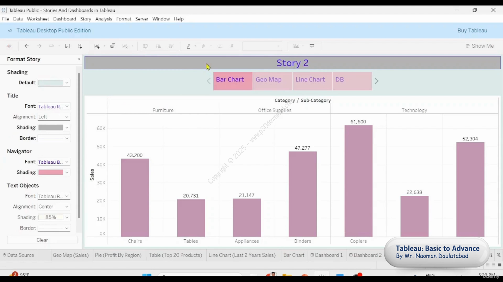The height and width of the screenshot is (282, 503).
Task: Open the Text Objects Font dropdown
Action: coord(54,196)
